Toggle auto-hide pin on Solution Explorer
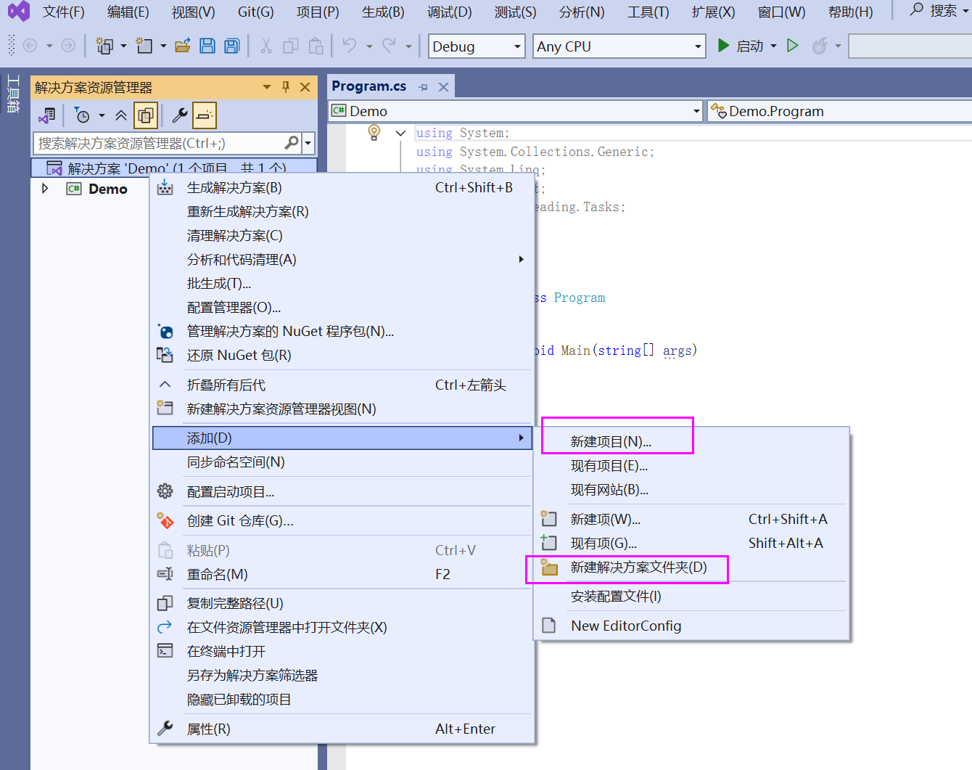The width and height of the screenshot is (972, 770). click(x=286, y=87)
